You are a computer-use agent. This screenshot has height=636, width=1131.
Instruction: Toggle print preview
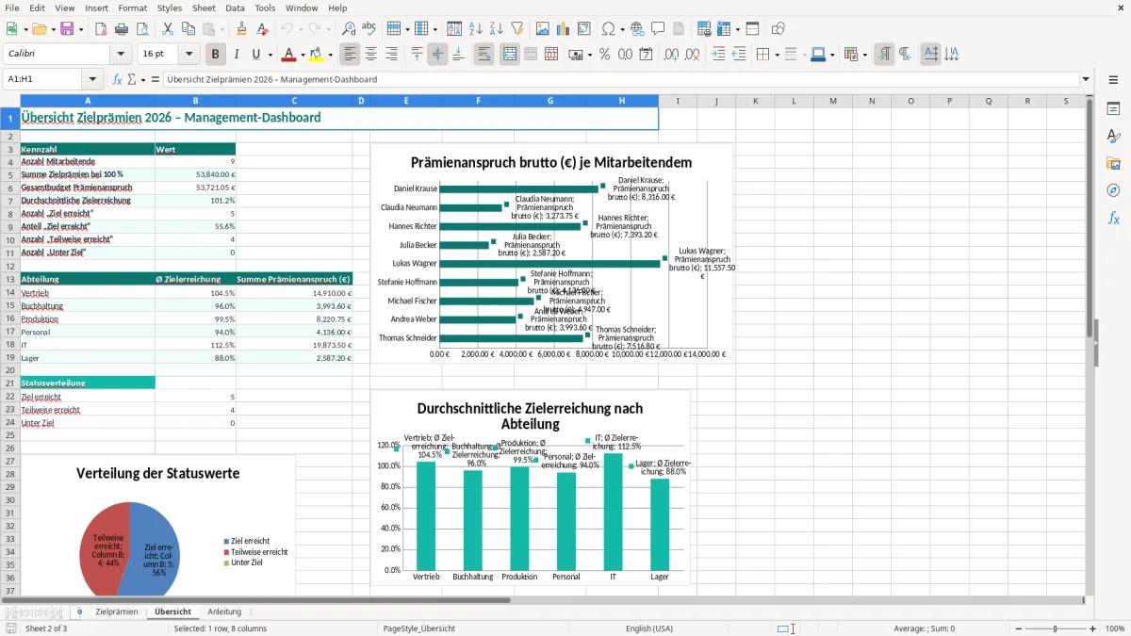coord(142,29)
